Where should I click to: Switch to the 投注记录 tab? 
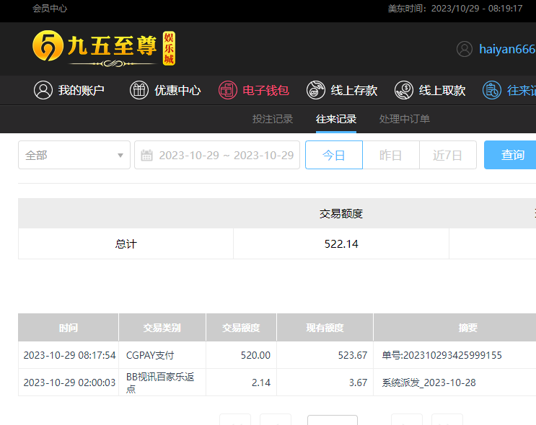[273, 119]
